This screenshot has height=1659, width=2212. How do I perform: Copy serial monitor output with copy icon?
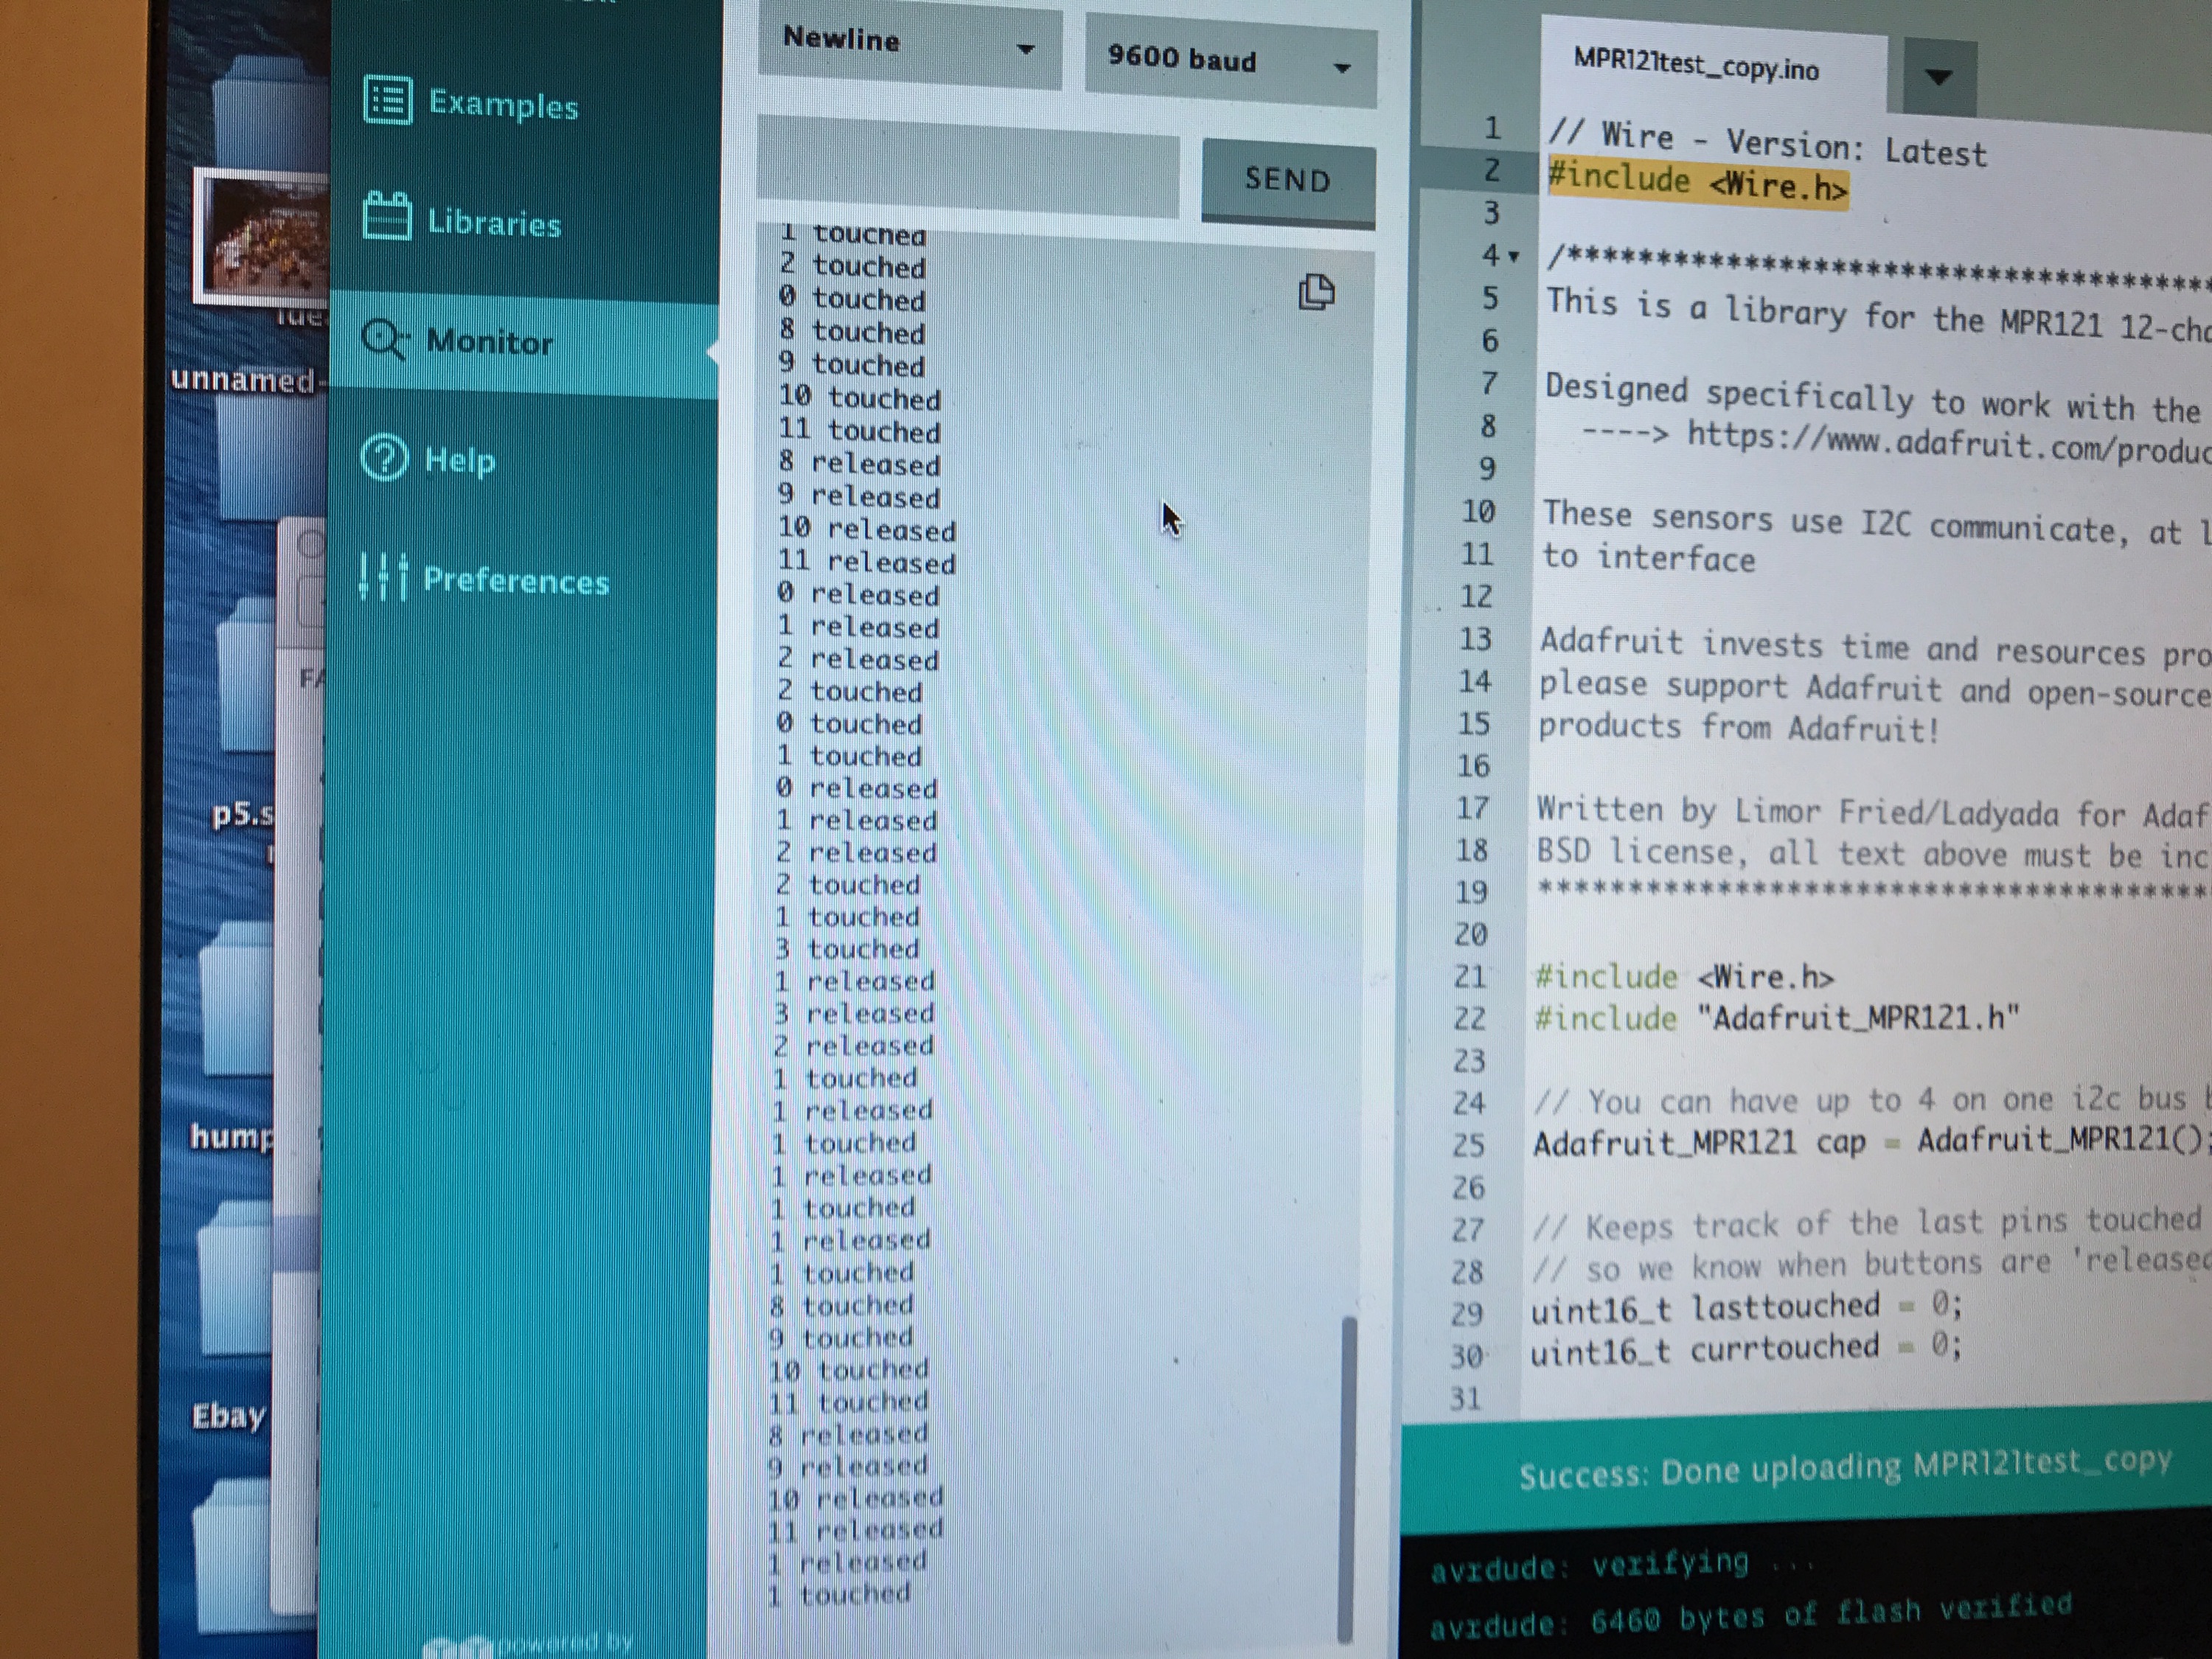point(1316,292)
